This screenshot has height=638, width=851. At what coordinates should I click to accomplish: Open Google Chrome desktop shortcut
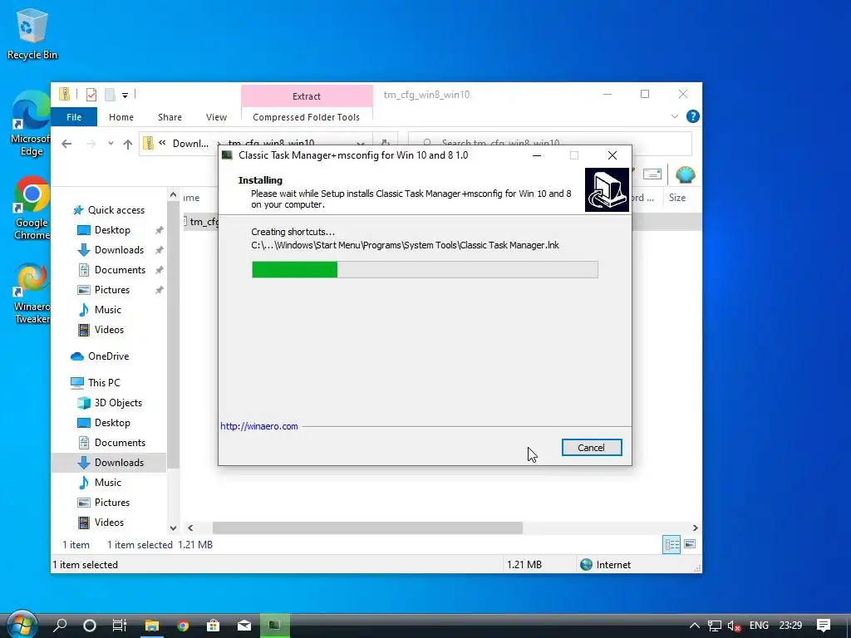(32, 208)
